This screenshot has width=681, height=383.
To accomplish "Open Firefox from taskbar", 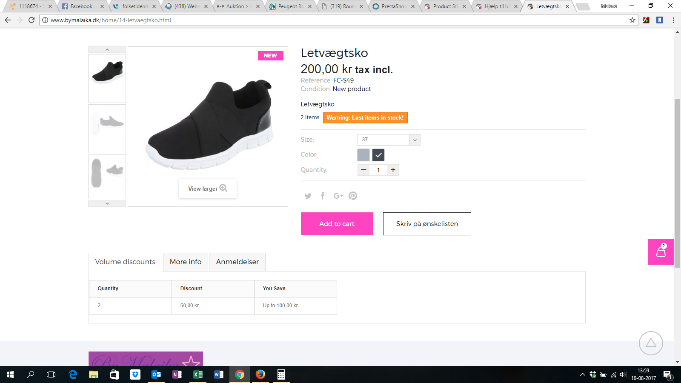I will coord(260,374).
